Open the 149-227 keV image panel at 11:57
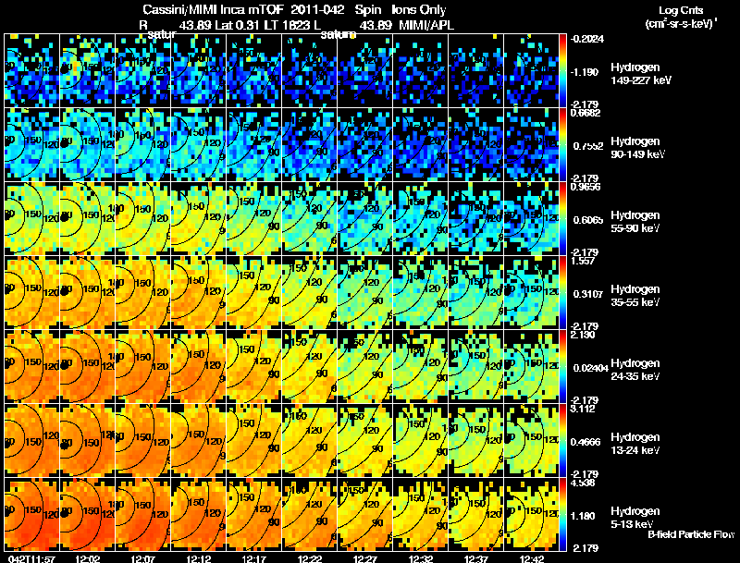Image resolution: width=740 pixels, height=563 pixels. coord(31,71)
